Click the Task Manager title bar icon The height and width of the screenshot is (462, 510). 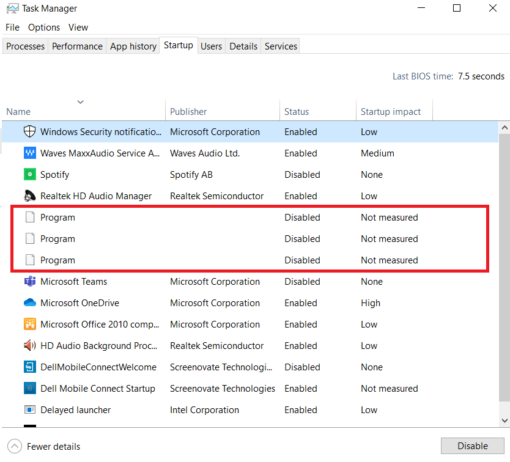click(12, 9)
